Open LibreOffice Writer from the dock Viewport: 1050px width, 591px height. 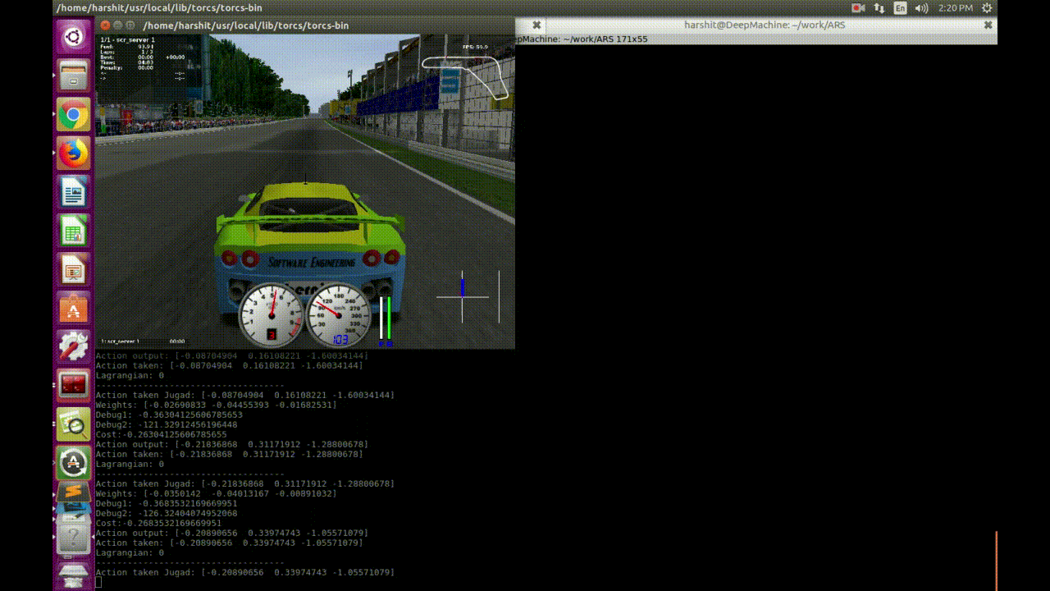(73, 193)
